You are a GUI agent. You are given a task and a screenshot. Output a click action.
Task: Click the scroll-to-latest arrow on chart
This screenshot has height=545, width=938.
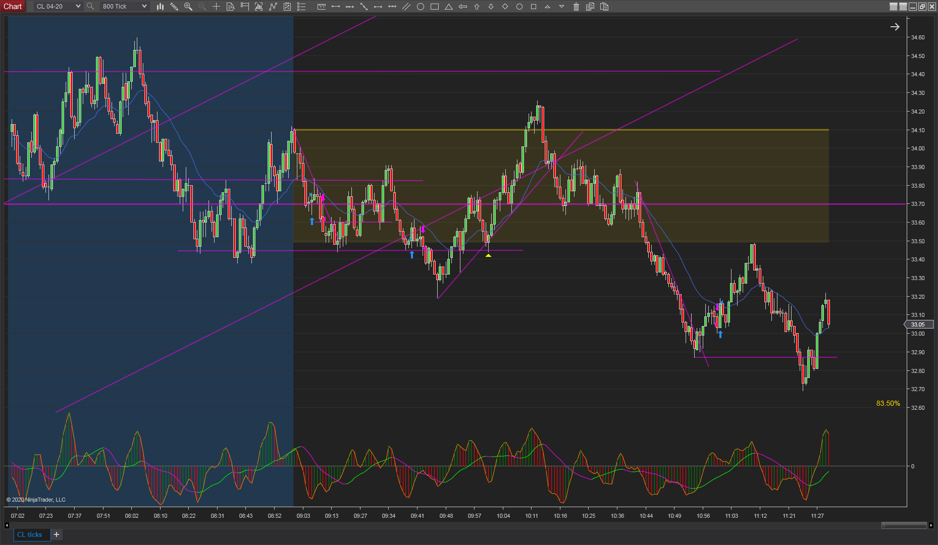pyautogui.click(x=895, y=27)
